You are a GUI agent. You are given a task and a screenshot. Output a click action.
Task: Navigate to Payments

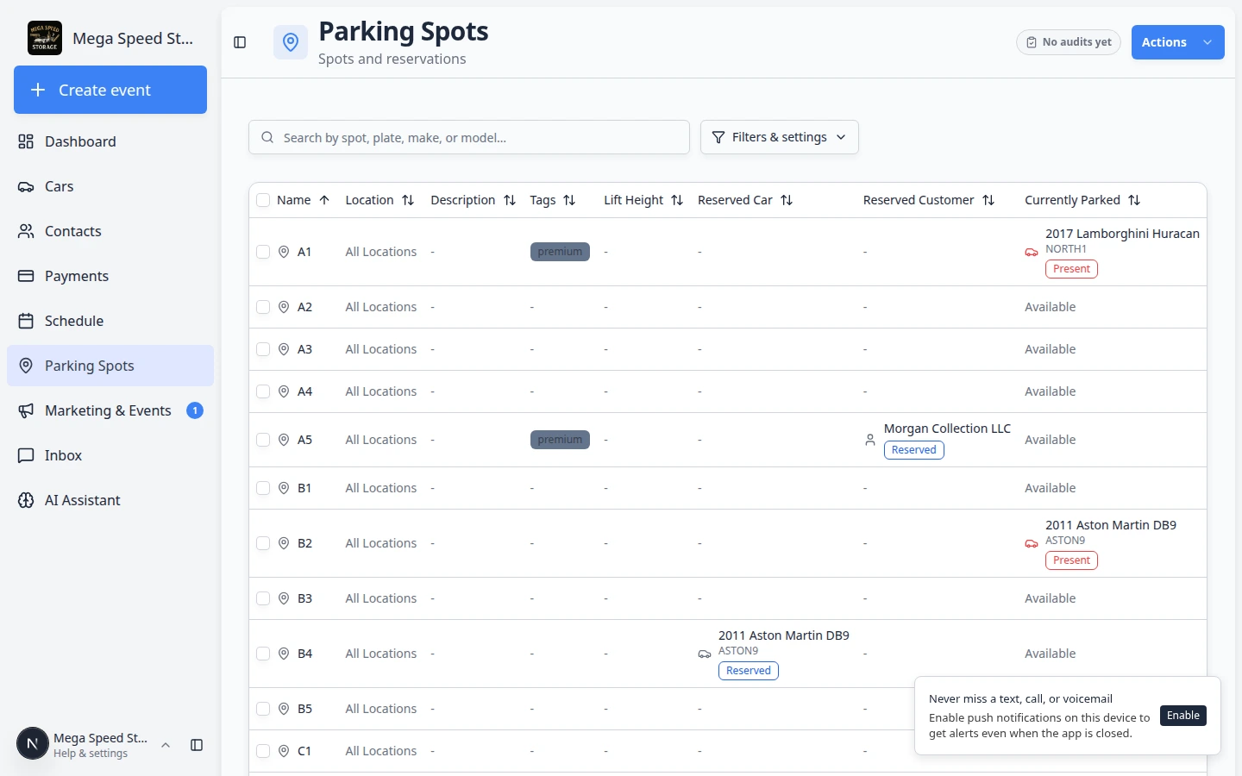[x=110, y=276]
